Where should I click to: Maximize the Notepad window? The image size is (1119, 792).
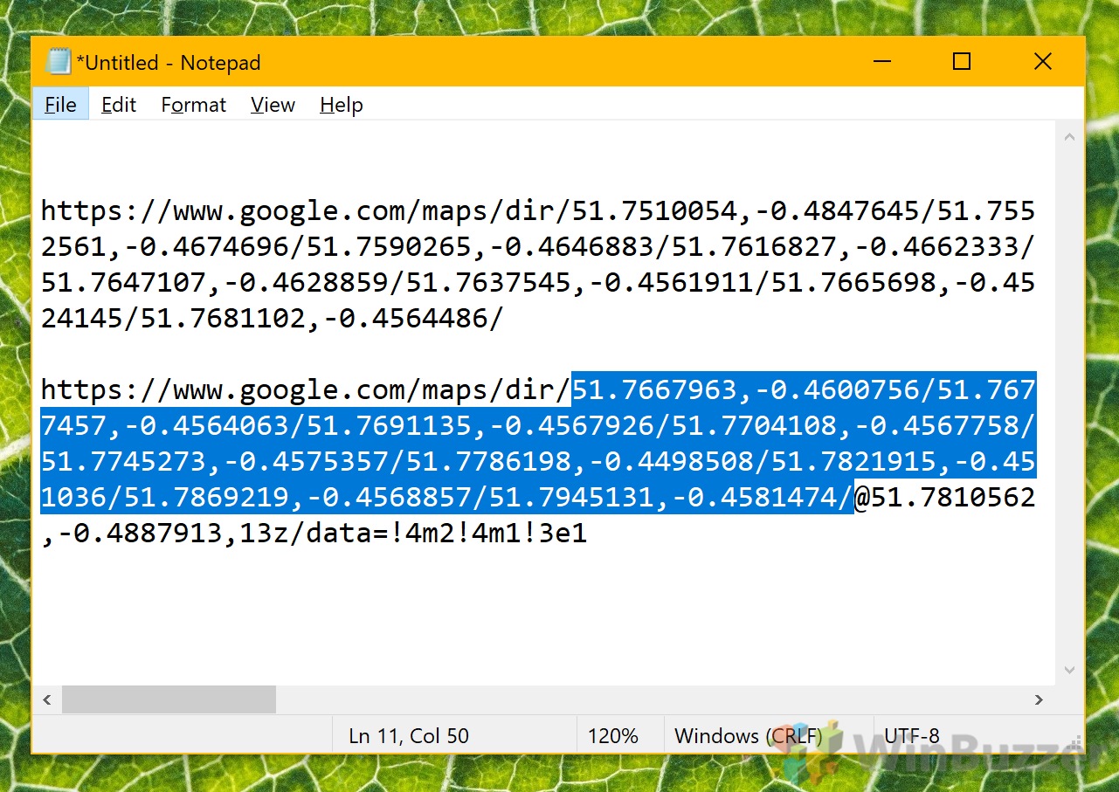[961, 62]
